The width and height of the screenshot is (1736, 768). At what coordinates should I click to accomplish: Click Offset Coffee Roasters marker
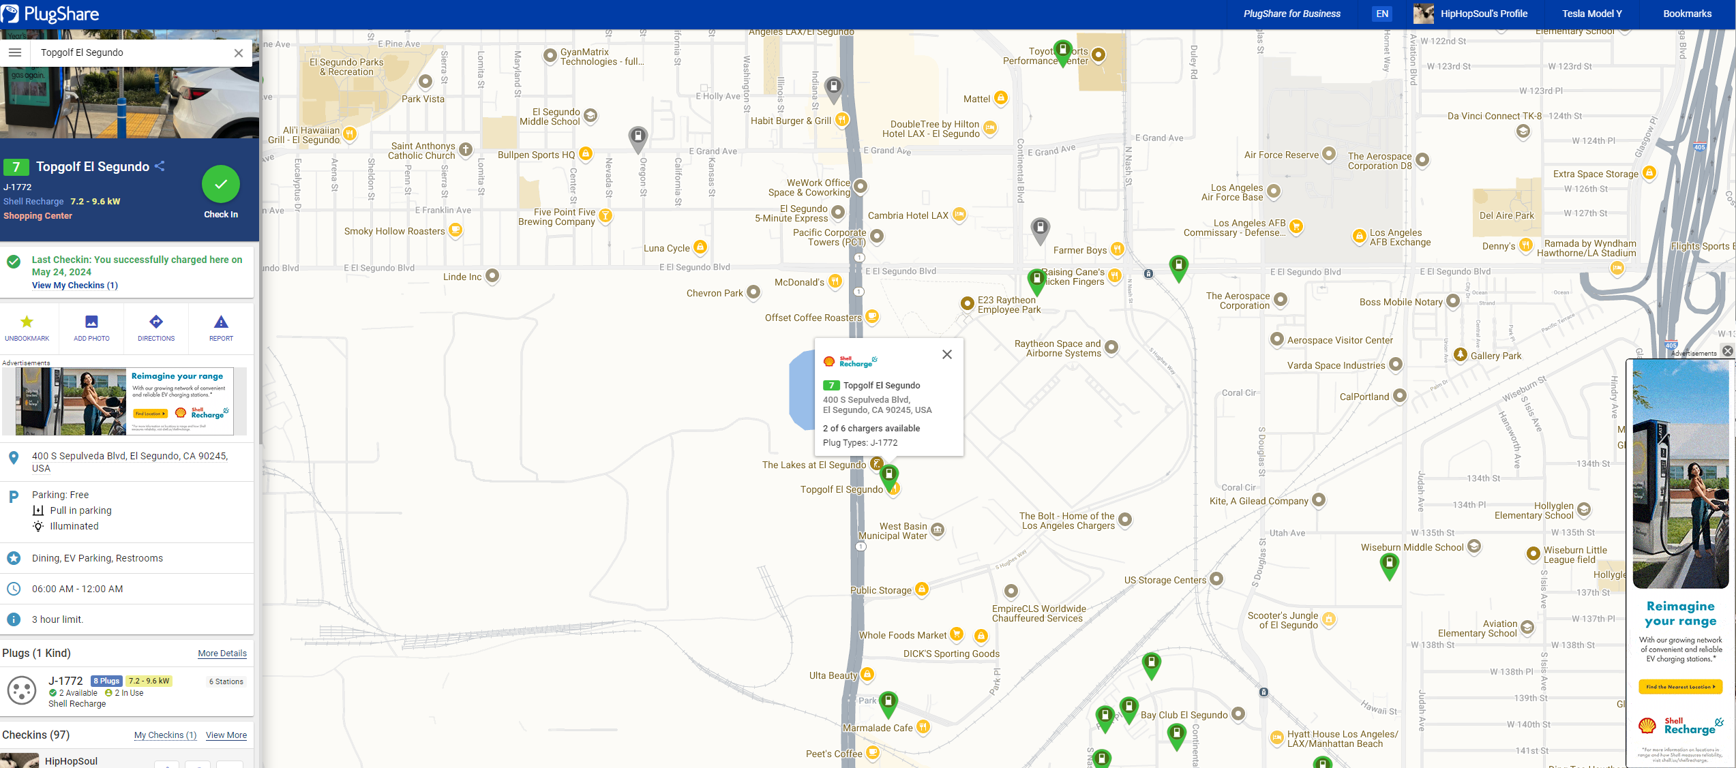871,317
